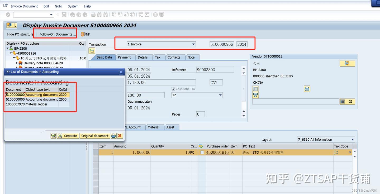Open the Layout dropdown 7_6310 All information

click(352, 139)
